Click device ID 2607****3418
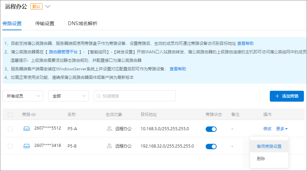307x171 pixels. pos(47,146)
